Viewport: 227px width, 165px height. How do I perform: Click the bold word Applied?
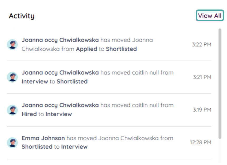(86, 49)
